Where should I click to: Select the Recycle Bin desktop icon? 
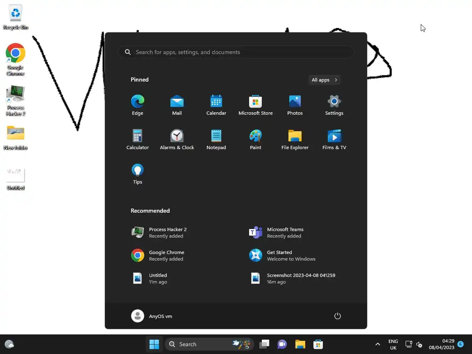(15, 17)
